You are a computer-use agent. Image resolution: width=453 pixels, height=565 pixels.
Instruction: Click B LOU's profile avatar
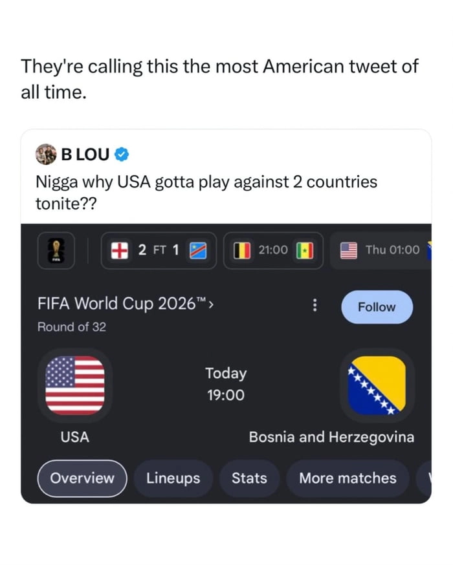pyautogui.click(x=46, y=155)
